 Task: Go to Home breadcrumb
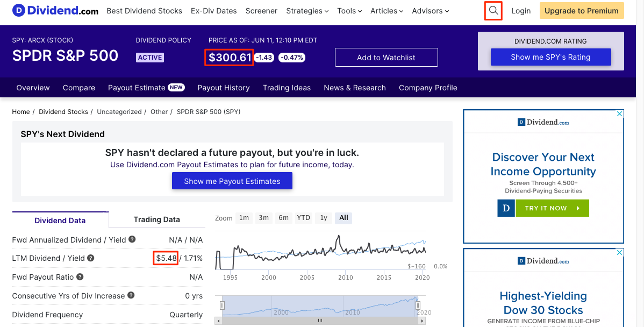click(21, 112)
